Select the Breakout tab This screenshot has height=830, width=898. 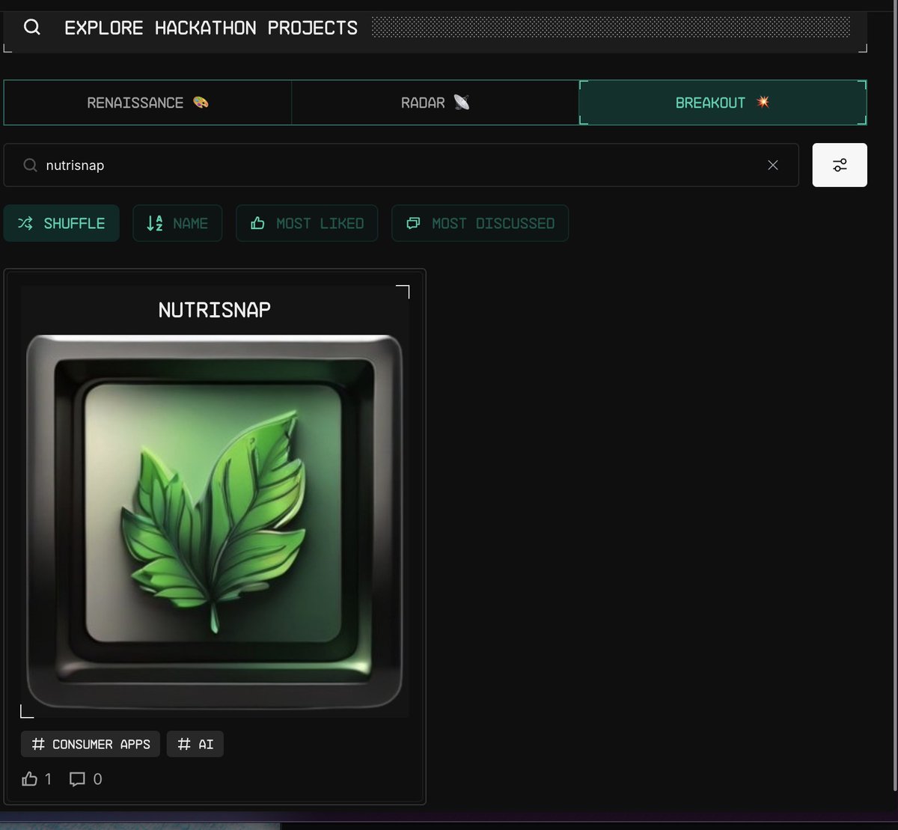tap(723, 103)
